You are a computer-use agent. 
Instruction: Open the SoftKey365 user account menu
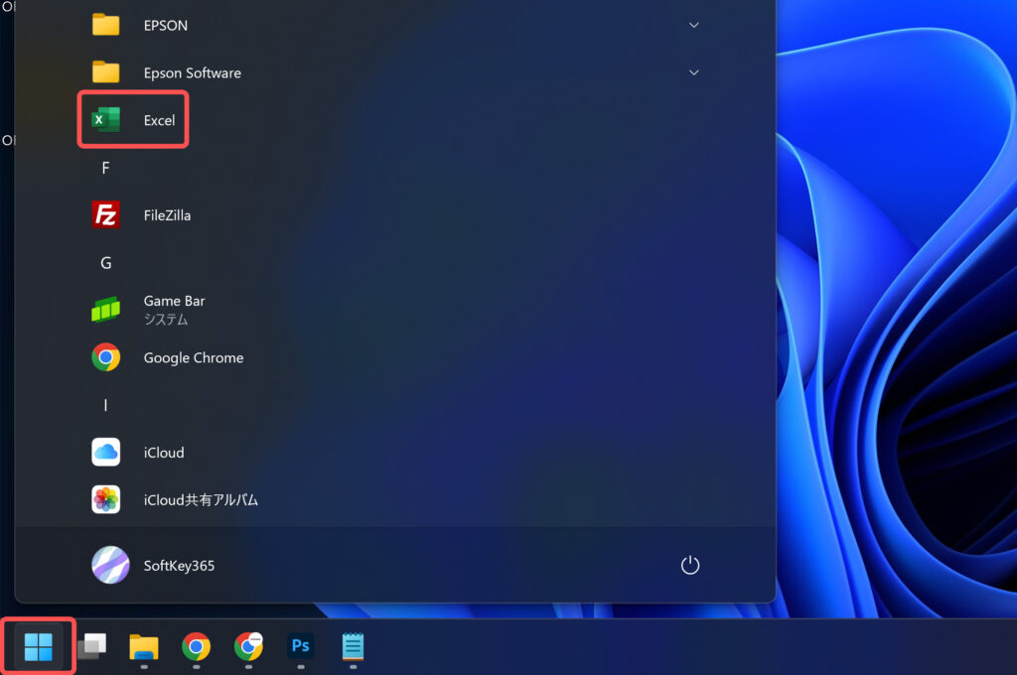pyautogui.click(x=153, y=565)
